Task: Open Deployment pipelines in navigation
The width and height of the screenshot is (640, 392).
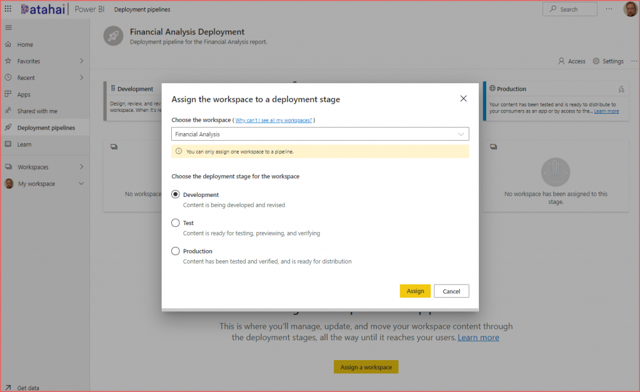Action: [x=45, y=128]
